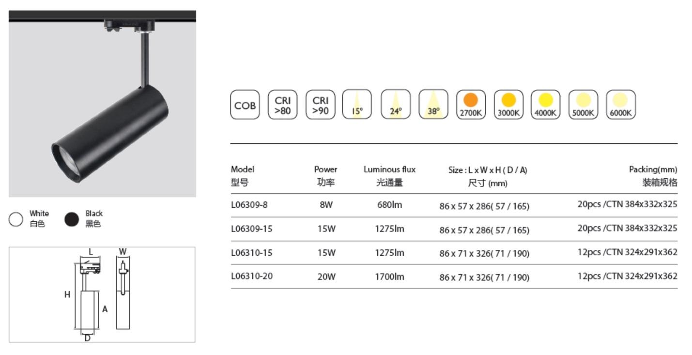Select the CRI >80 icon
This screenshot has height=355, width=692.
pos(282,105)
